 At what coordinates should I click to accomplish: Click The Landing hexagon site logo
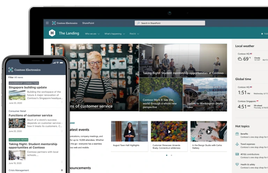click(52, 33)
